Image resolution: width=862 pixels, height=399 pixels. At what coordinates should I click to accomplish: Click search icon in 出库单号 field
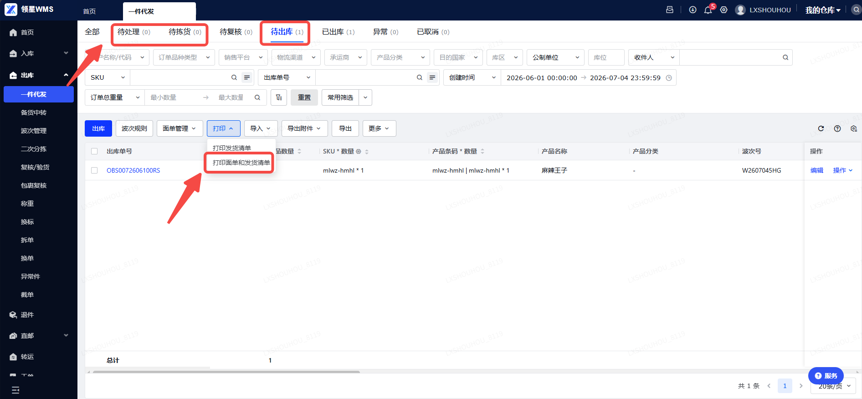[420, 77]
